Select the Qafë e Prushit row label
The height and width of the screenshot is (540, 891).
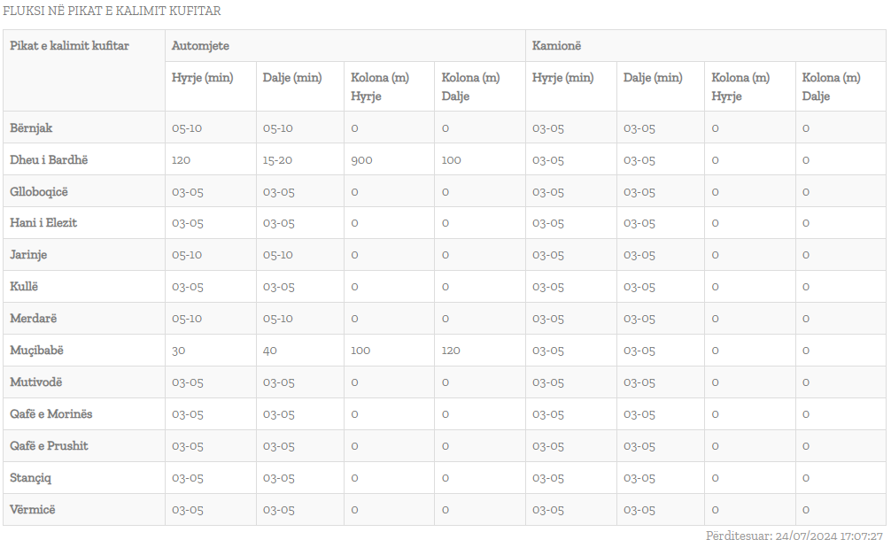pos(49,446)
